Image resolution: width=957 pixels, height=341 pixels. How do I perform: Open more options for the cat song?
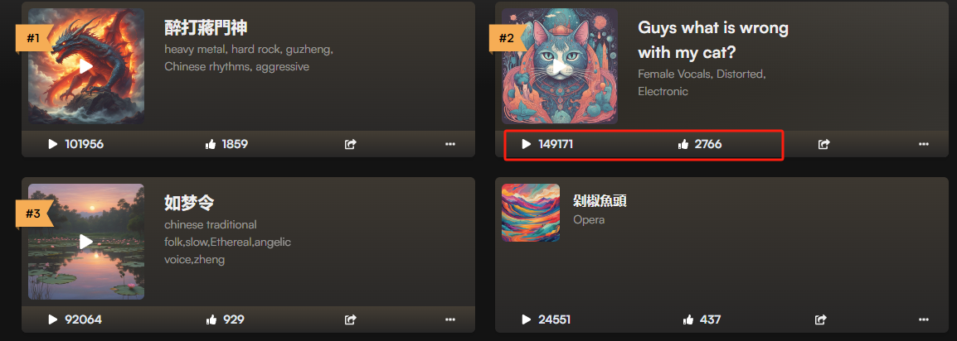click(924, 144)
